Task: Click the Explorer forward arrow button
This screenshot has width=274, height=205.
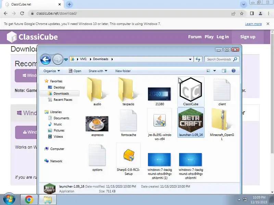Action: click(x=58, y=59)
